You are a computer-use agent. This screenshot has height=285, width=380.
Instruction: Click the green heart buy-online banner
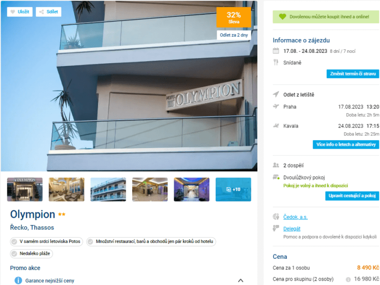tap(326, 17)
